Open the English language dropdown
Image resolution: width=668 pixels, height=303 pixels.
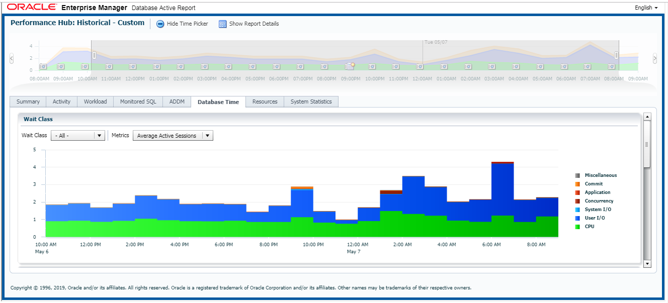[645, 8]
